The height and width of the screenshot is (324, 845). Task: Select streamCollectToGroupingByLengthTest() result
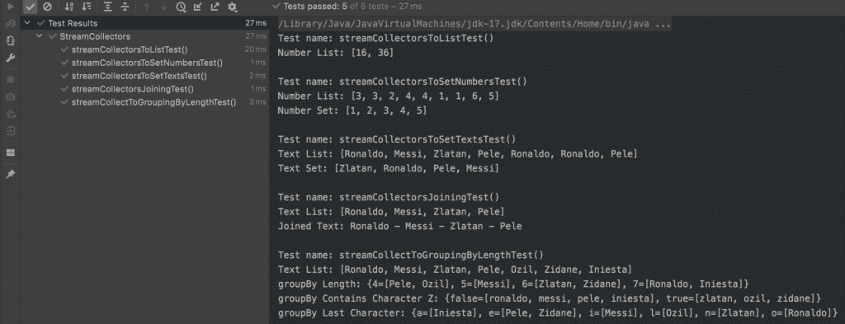coord(153,102)
